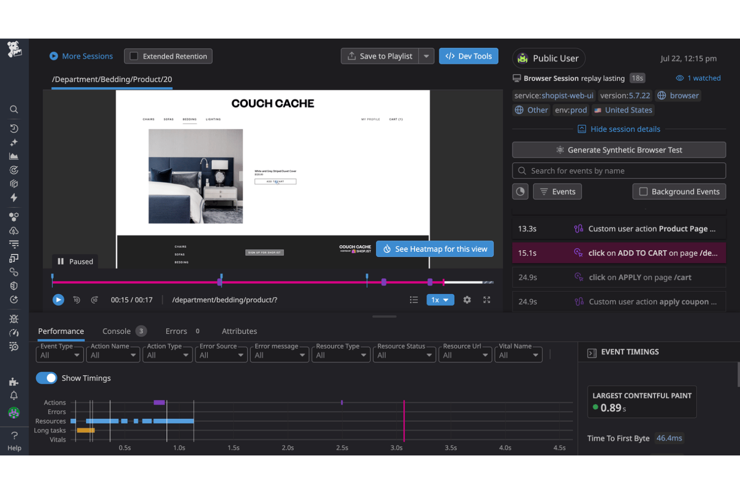
Task: Check the Background Events checkbox
Action: click(643, 192)
